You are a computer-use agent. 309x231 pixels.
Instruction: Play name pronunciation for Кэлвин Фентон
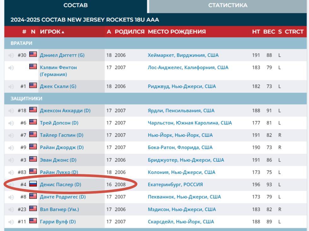click(11, 68)
